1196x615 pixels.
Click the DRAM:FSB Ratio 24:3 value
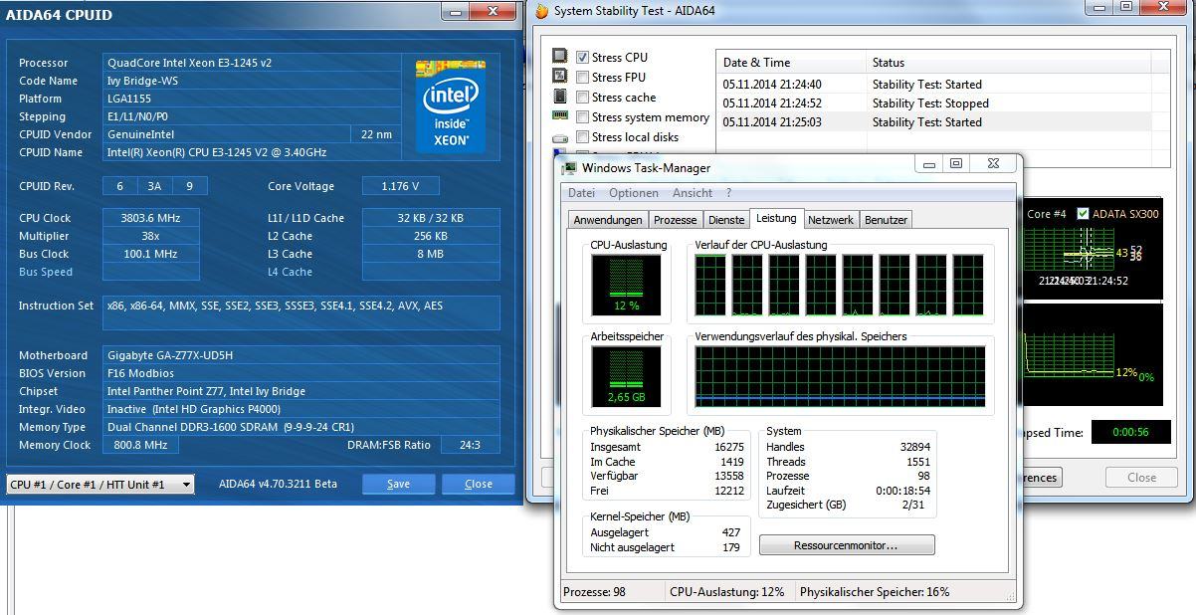pos(470,445)
